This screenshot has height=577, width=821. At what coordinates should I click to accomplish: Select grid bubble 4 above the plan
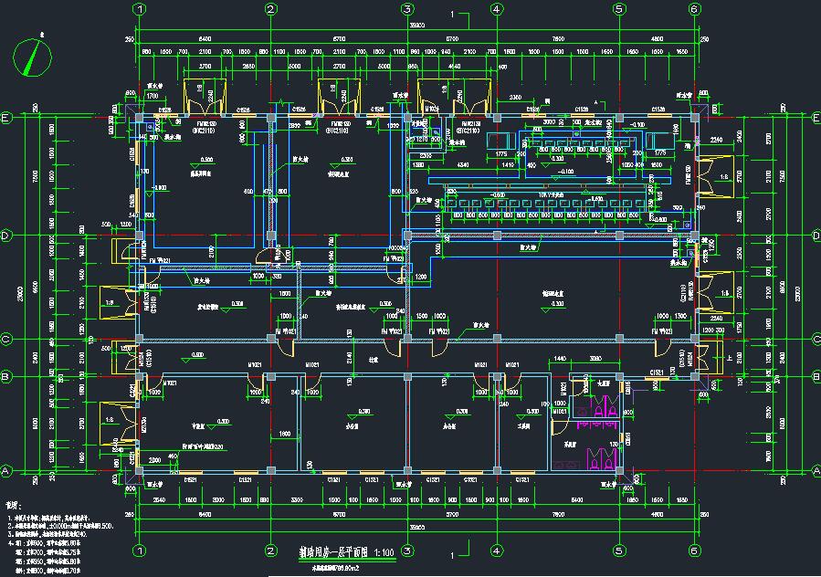tap(497, 9)
